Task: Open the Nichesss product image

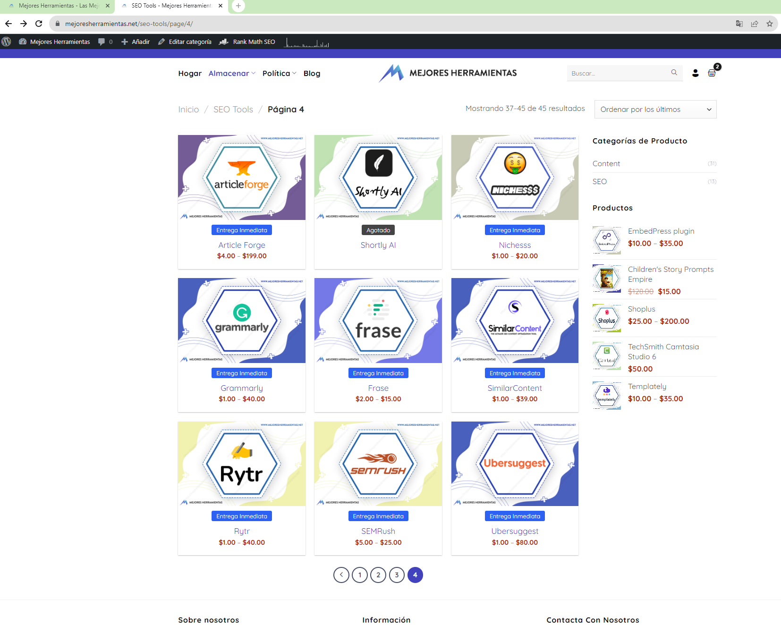Action: click(515, 177)
